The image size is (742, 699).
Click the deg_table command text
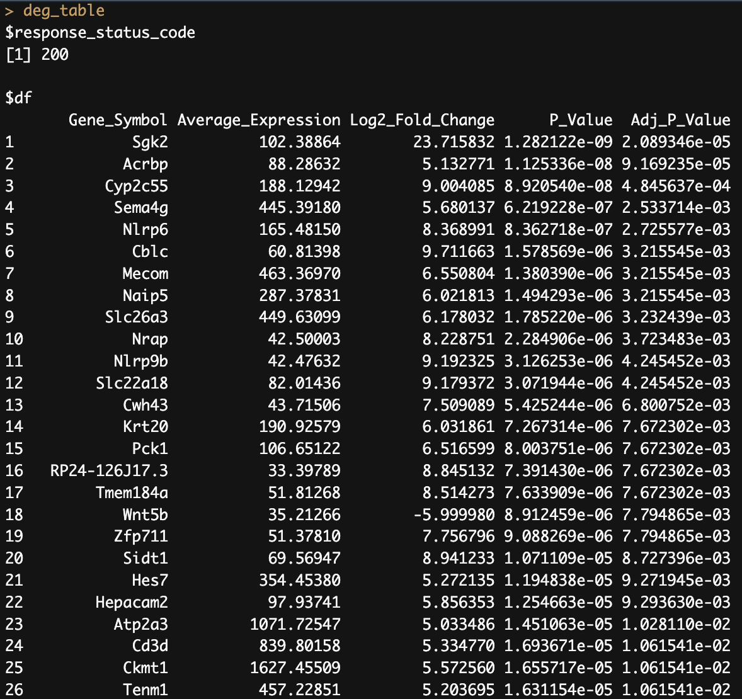[64, 11]
